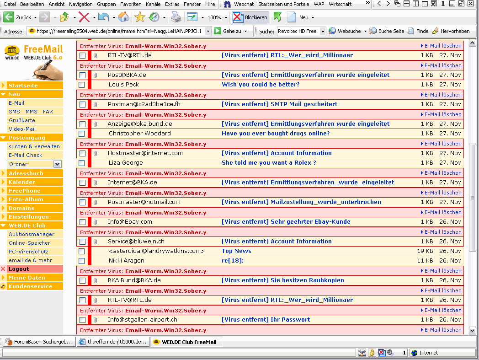Click the E-Mail Check sidebar link
The width and height of the screenshot is (479, 360).
[x=25, y=155]
